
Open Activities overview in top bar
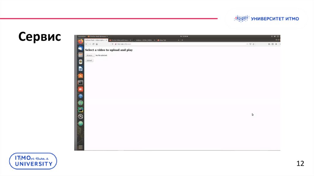tap(82, 36)
